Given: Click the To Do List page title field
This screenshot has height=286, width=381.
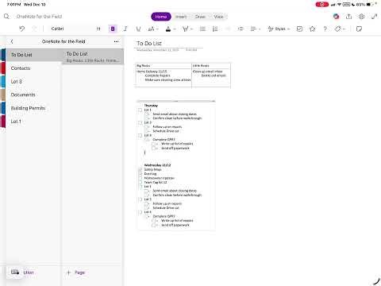Looking at the screenshot, I should pyautogui.click(x=149, y=43).
